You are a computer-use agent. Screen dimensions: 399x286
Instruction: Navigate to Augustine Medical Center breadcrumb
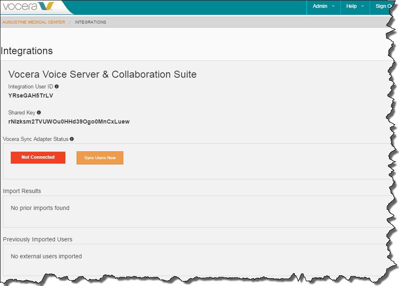pyautogui.click(x=33, y=22)
